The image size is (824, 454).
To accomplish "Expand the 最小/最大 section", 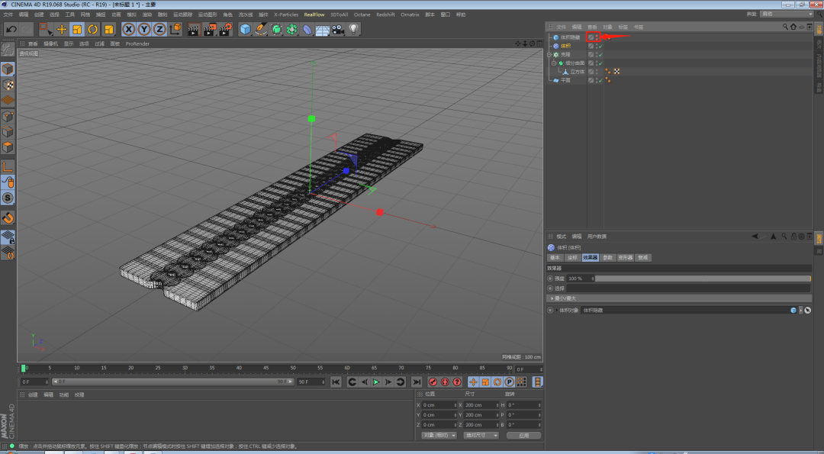I will click(x=565, y=298).
